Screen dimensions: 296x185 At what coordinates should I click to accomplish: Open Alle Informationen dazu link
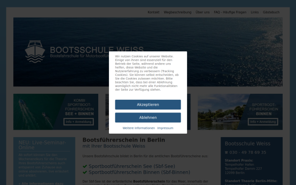[x=41, y=184]
